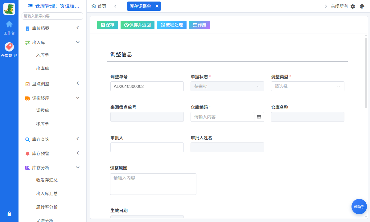
Task: Click the 盘点调整 checkbox icon
Action: pyautogui.click(x=27, y=84)
